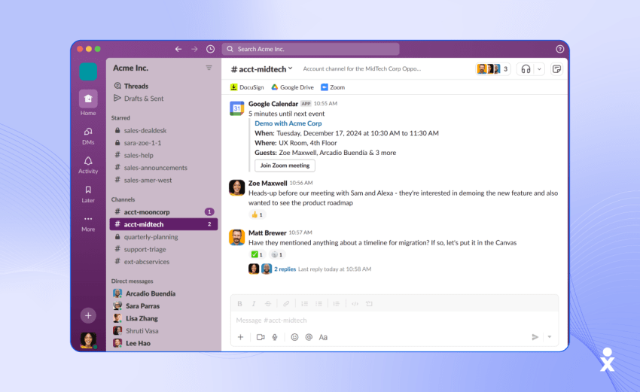
Task: Click the sidebar filter icon
Action: coord(209,68)
